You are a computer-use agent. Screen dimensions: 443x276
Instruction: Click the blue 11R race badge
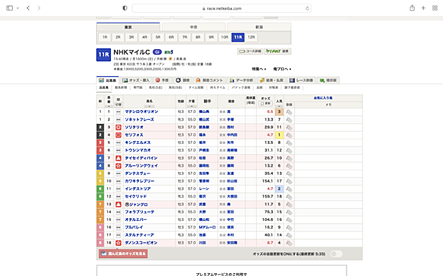click(x=104, y=55)
